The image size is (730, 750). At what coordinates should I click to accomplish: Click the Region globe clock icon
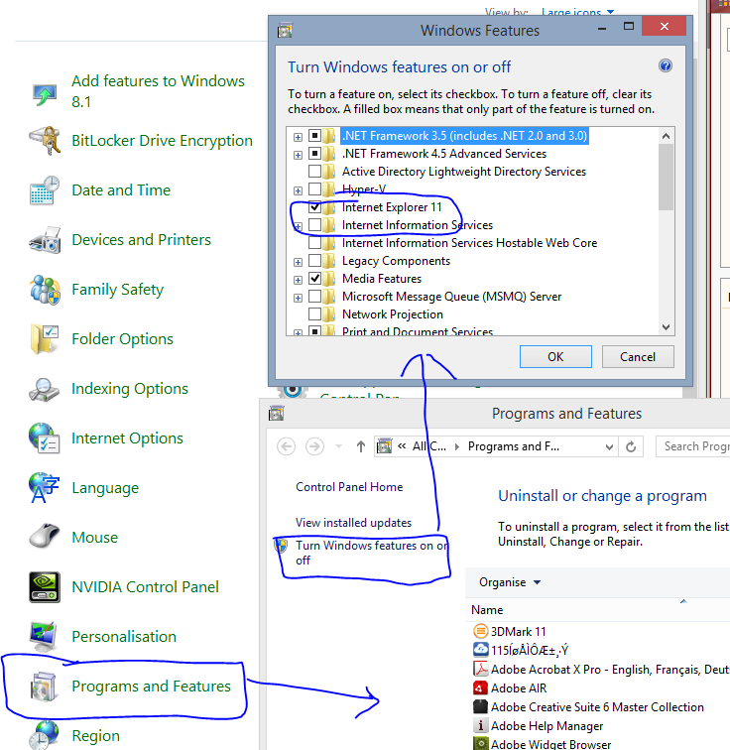(45, 735)
